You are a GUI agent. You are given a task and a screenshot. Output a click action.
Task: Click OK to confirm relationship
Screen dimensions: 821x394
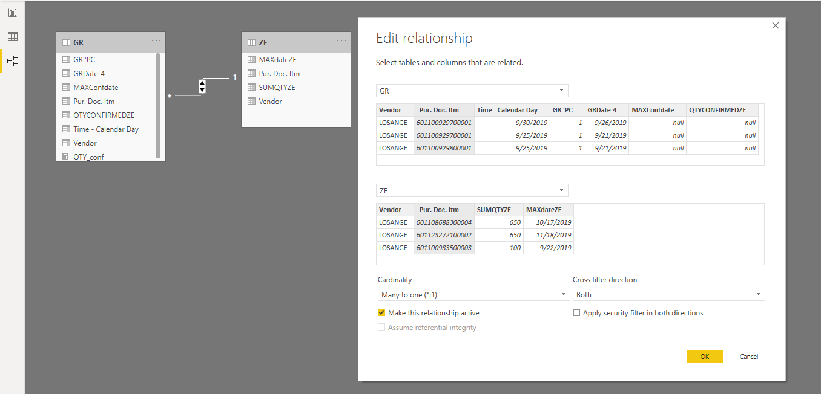(x=704, y=357)
